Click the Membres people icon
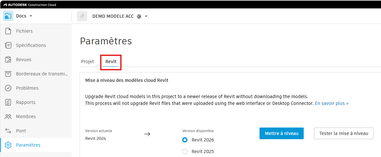The image size is (381, 157). coord(8,117)
